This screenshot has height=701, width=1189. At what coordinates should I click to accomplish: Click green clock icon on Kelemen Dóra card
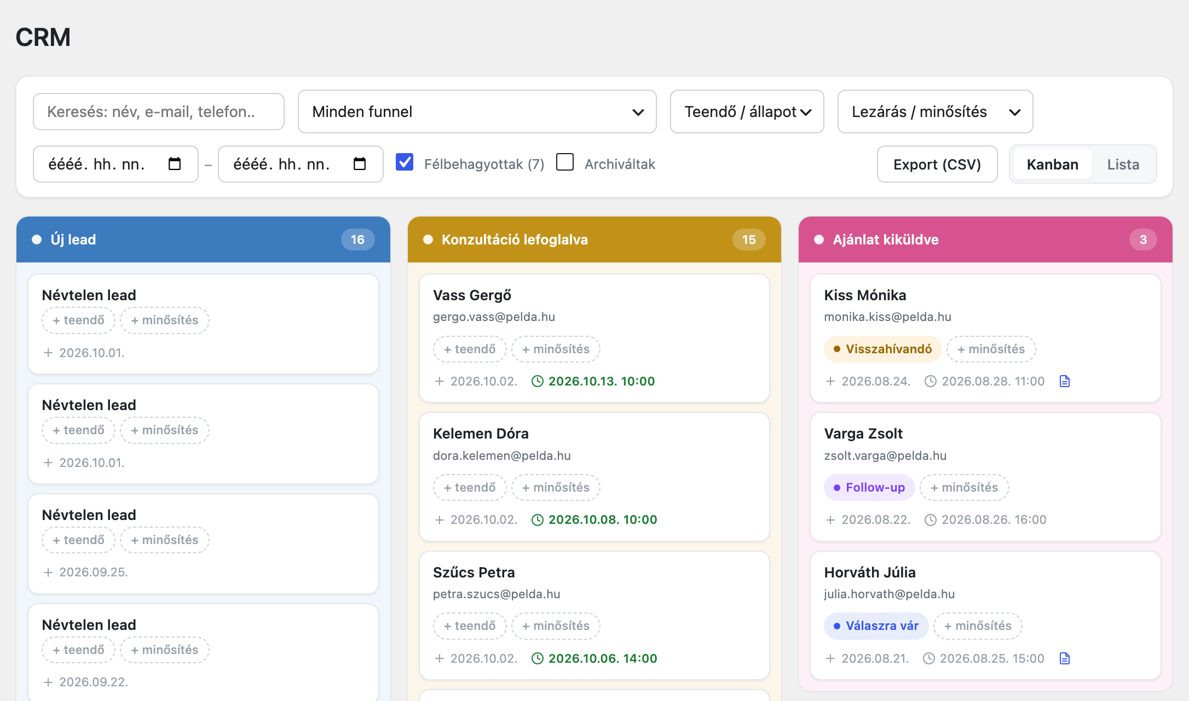tap(538, 519)
